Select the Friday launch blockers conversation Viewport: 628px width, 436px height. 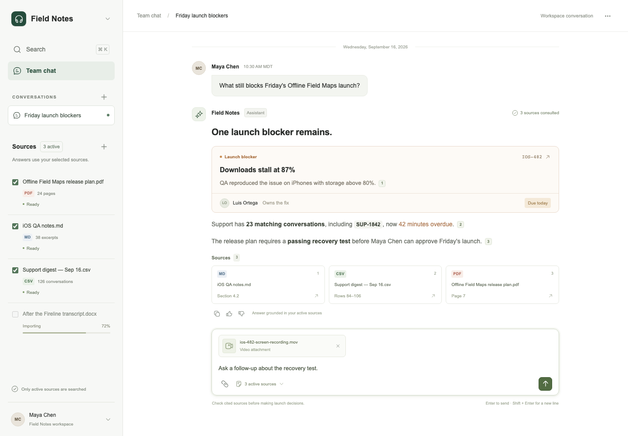(61, 116)
